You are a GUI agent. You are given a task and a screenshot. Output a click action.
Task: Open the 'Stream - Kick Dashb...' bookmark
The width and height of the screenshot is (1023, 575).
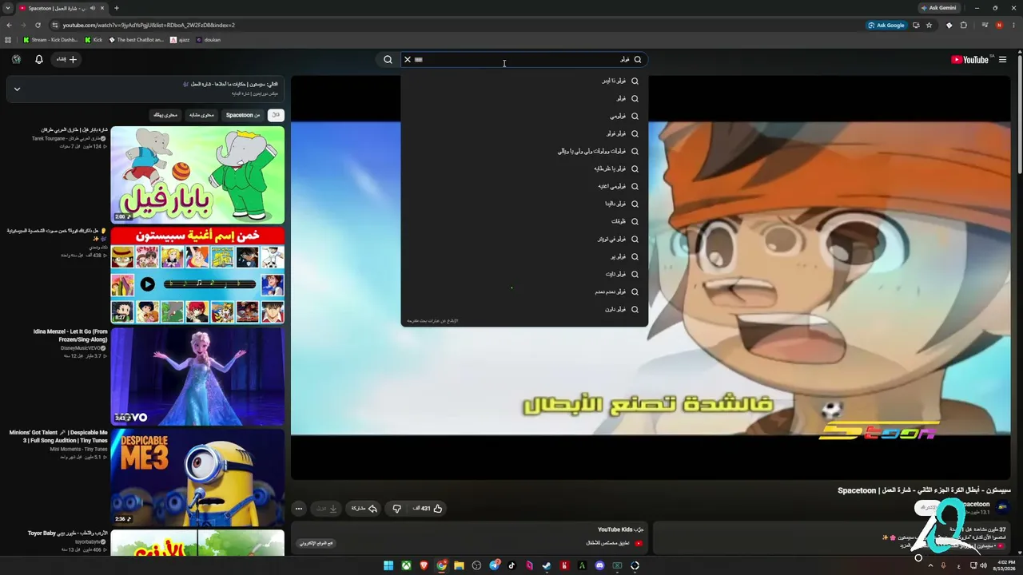click(50, 39)
